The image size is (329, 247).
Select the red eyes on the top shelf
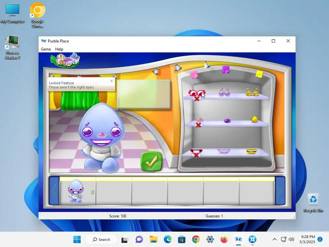(x=197, y=93)
